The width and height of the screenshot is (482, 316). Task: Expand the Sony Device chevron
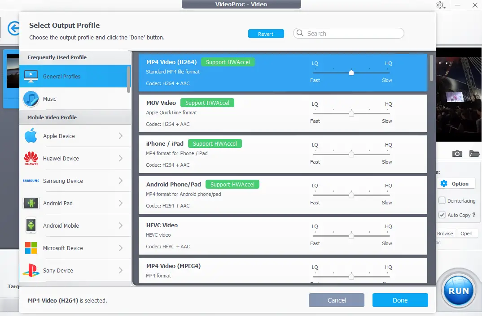coord(121,270)
